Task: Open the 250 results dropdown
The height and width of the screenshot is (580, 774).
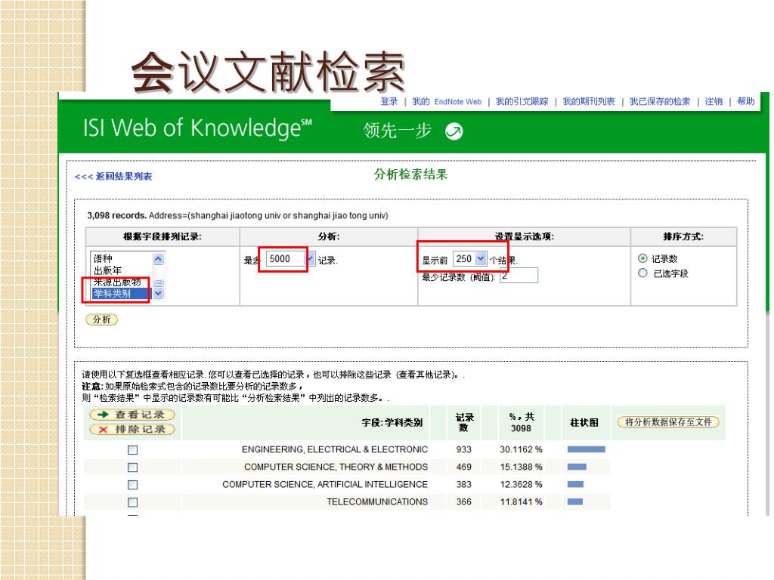Action: 481,258
